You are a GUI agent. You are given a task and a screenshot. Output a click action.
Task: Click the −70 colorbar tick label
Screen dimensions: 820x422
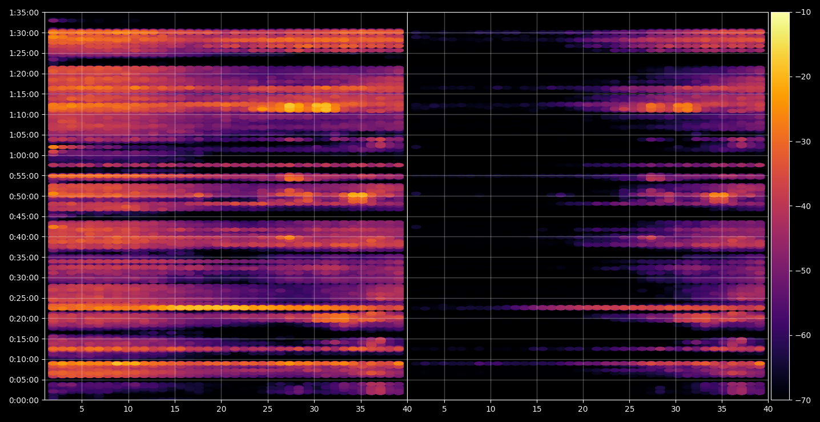(803, 400)
